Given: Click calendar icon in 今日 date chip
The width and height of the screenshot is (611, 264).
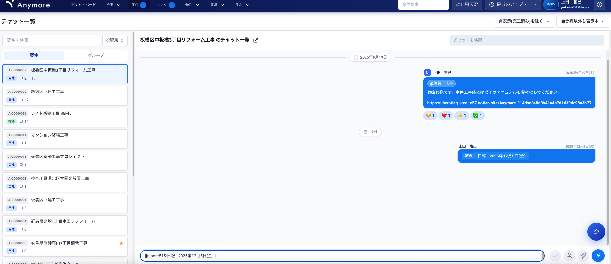Looking at the screenshot, I should tap(366, 132).
